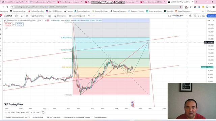The width and height of the screenshot is (216, 121).
Task: Expand the indicators favorites dropdown arrow
Action: point(46,16)
